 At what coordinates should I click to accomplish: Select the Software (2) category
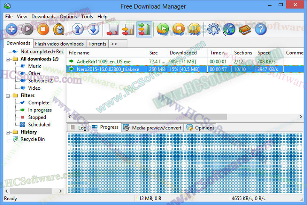coord(41,81)
